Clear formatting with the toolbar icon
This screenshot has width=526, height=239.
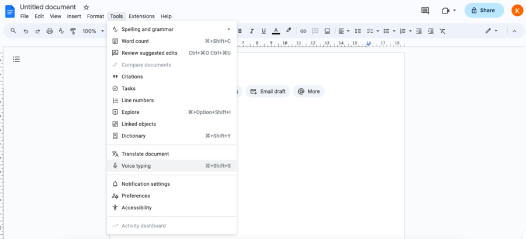coord(442,31)
